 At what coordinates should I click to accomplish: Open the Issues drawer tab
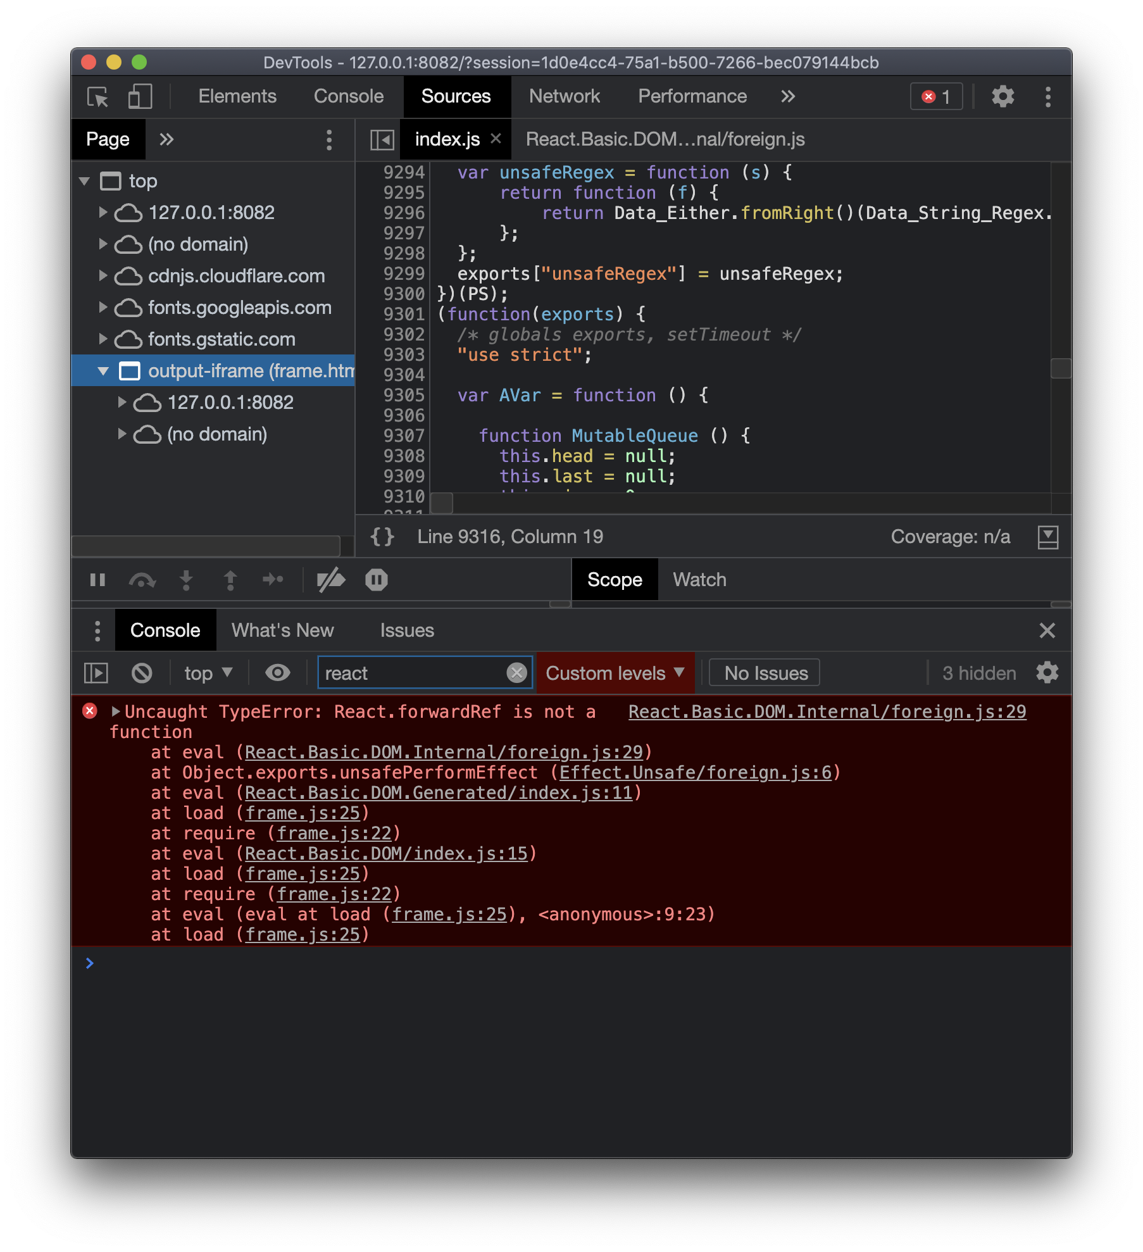coord(407,630)
